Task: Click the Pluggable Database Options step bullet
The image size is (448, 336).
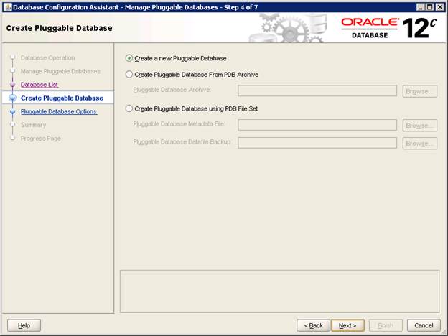Action: pos(12,111)
